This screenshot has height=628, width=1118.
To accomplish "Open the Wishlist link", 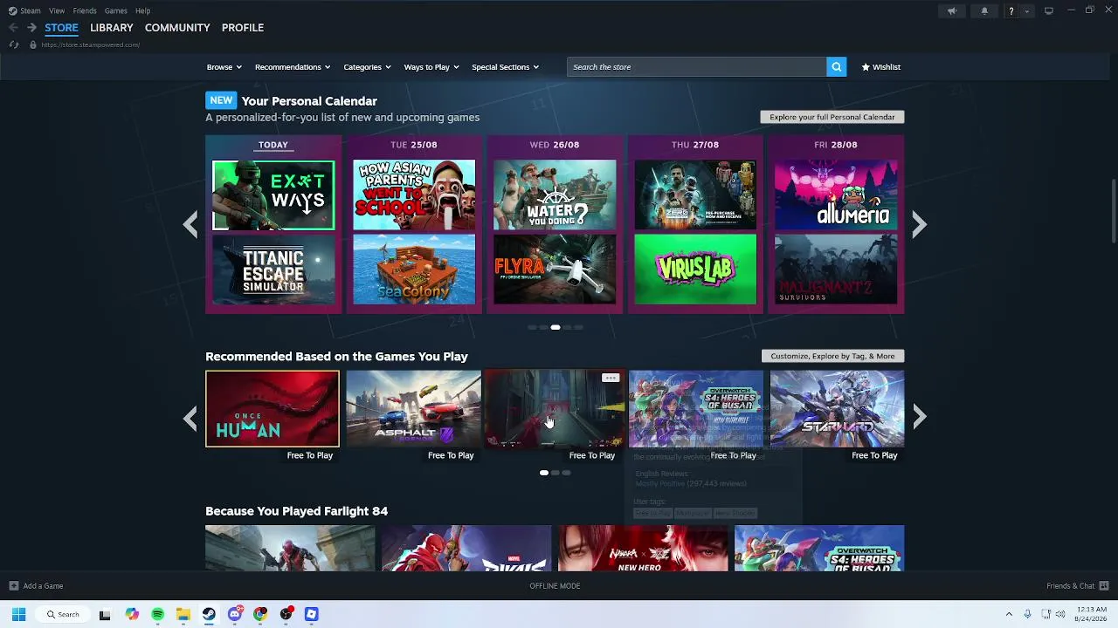I will (880, 67).
